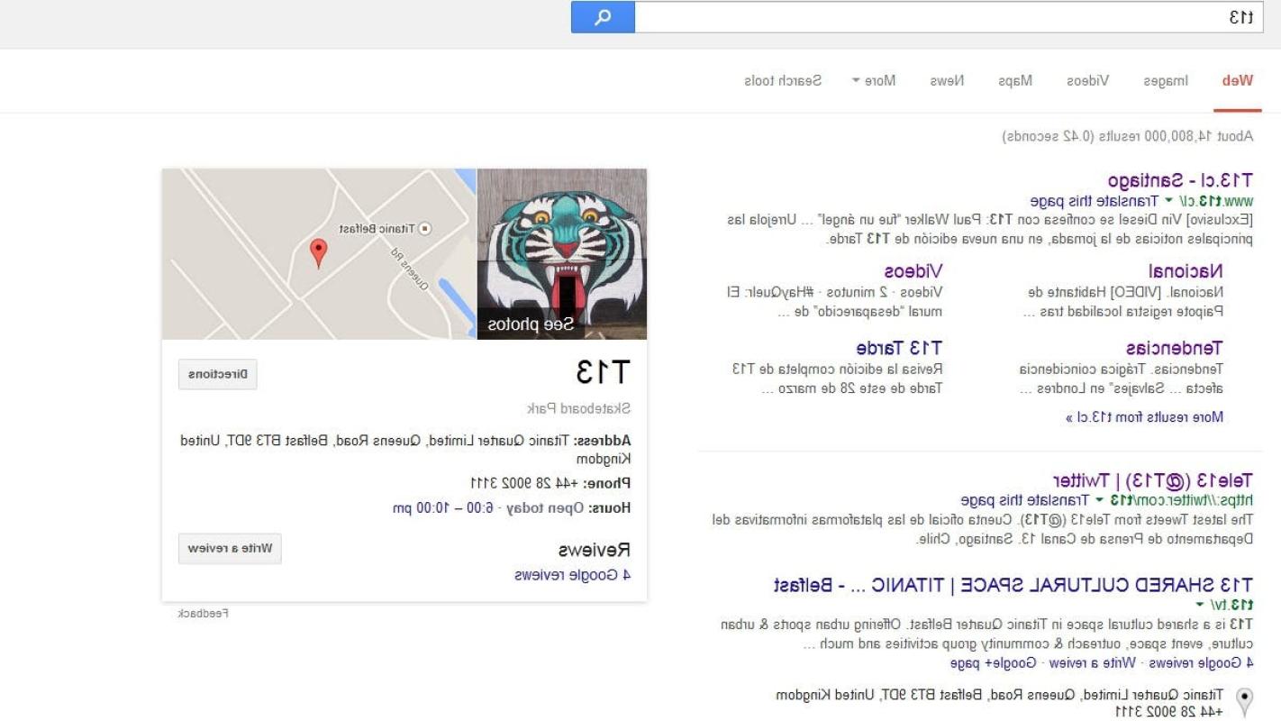Click into the search input field
Viewport: 1281px width, 721px height.
point(949,17)
